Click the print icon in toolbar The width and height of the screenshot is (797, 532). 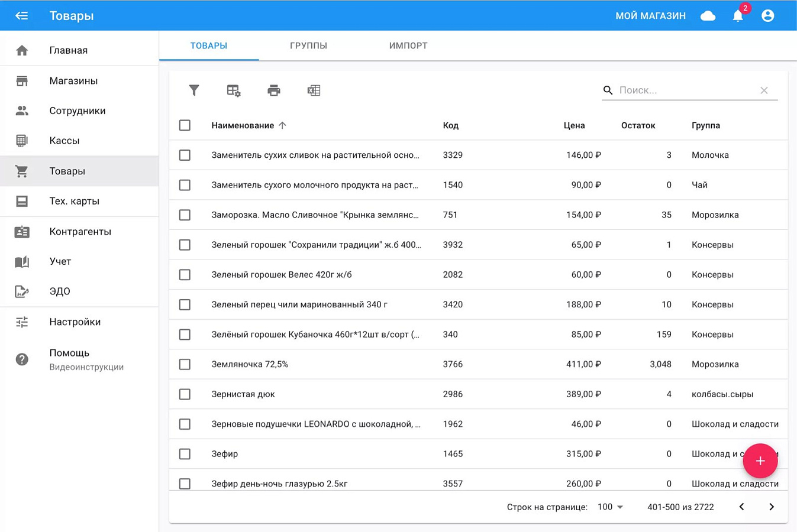[273, 90]
